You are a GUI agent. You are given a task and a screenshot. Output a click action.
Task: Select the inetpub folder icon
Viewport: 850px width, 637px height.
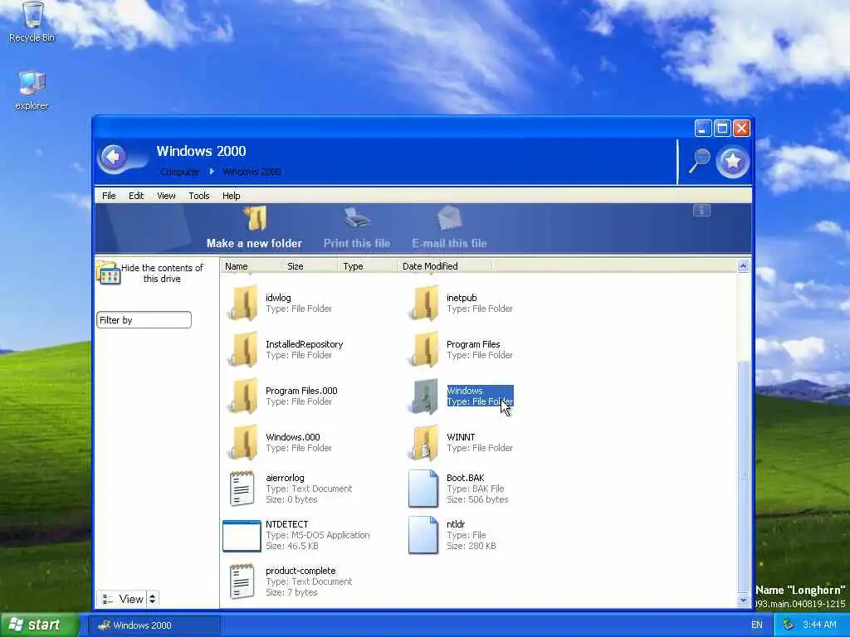424,304
